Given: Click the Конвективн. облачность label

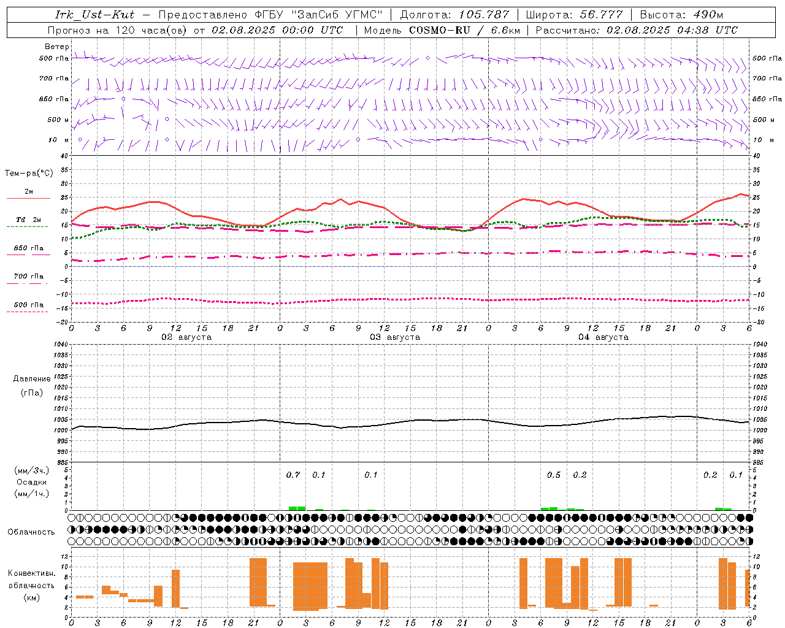Looking at the screenshot, I should click(x=31, y=579).
